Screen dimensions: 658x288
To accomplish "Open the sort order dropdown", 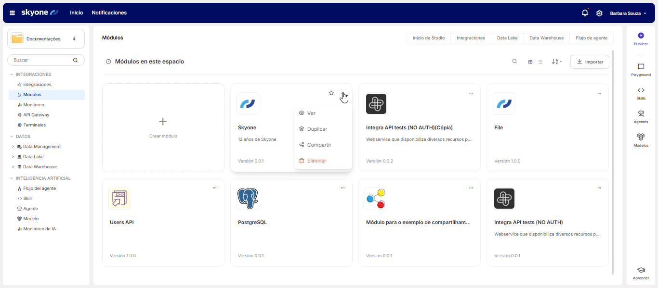I will tap(556, 62).
